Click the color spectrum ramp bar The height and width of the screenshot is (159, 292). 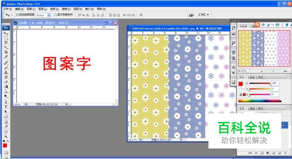pyautogui.click(x=260, y=101)
